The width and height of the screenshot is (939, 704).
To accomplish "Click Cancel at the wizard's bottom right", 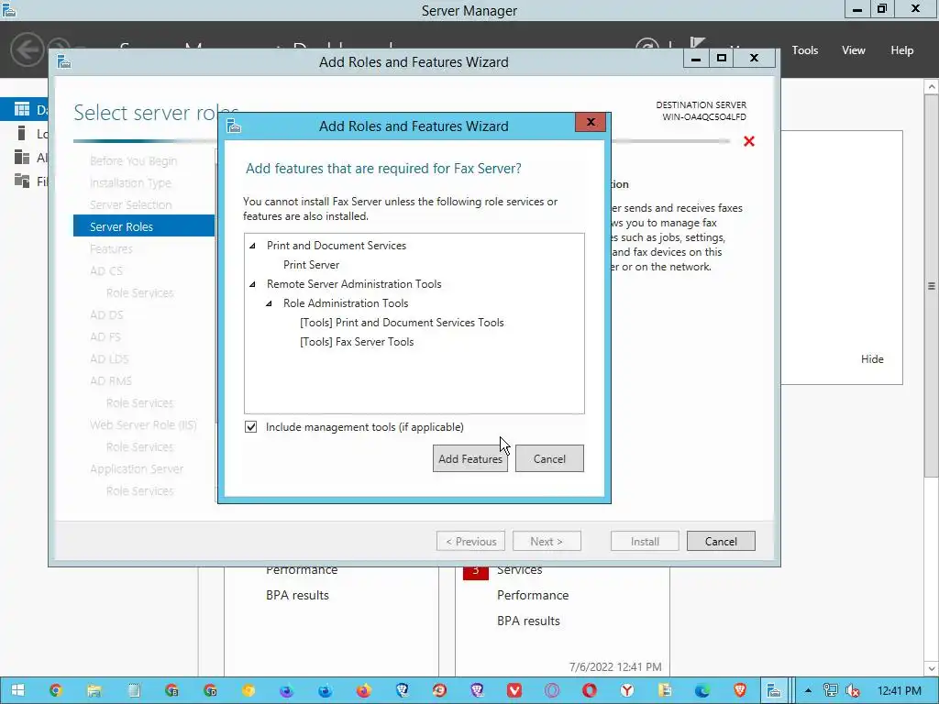I will click(721, 541).
